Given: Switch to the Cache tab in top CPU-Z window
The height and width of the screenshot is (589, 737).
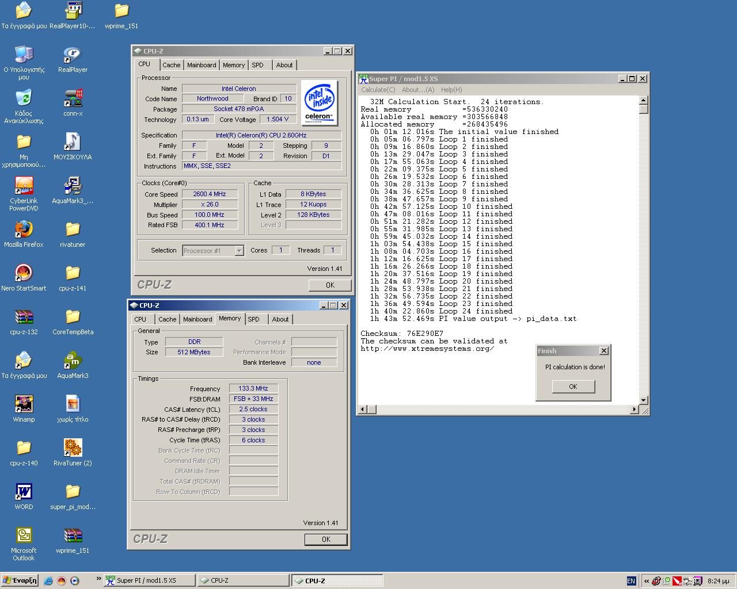Looking at the screenshot, I should [171, 65].
